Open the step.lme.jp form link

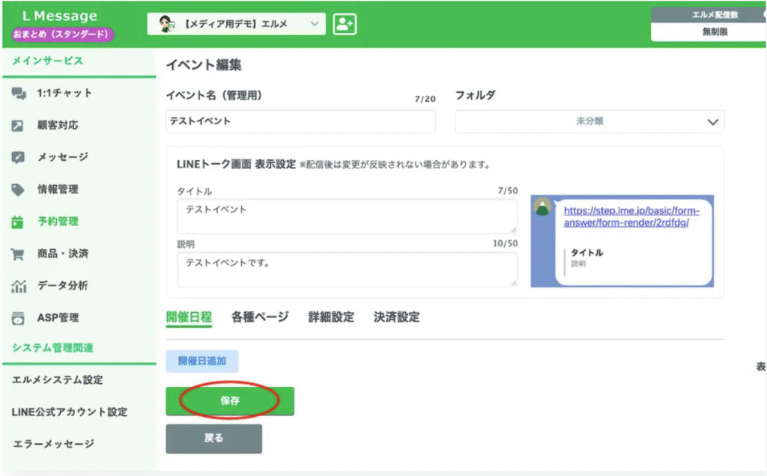pos(631,216)
